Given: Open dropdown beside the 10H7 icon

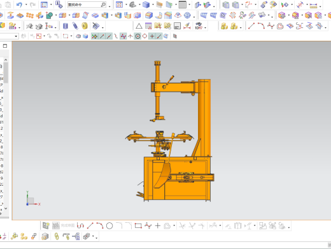Looking at the screenshot, I should coord(205,27).
